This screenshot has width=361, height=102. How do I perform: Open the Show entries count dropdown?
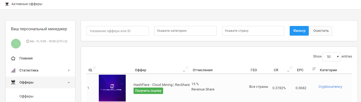pyautogui.click(x=331, y=57)
